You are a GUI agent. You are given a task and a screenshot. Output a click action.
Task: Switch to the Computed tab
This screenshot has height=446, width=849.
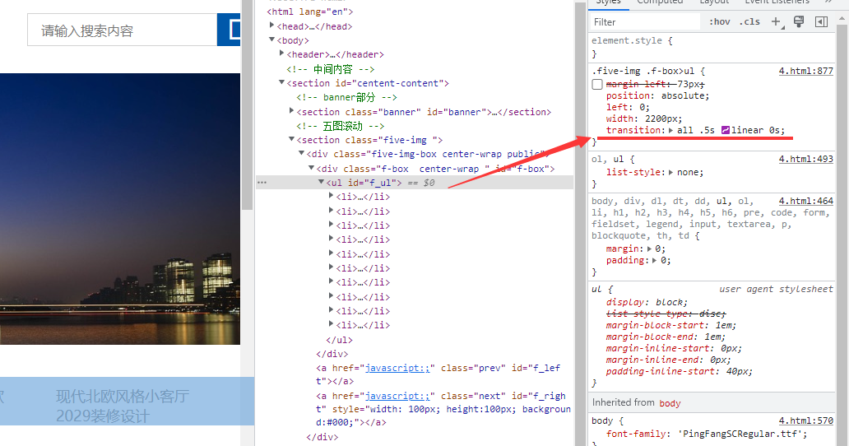point(660,2)
